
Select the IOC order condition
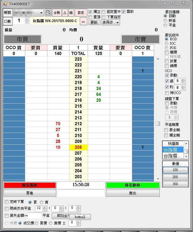(x=167, y=44)
